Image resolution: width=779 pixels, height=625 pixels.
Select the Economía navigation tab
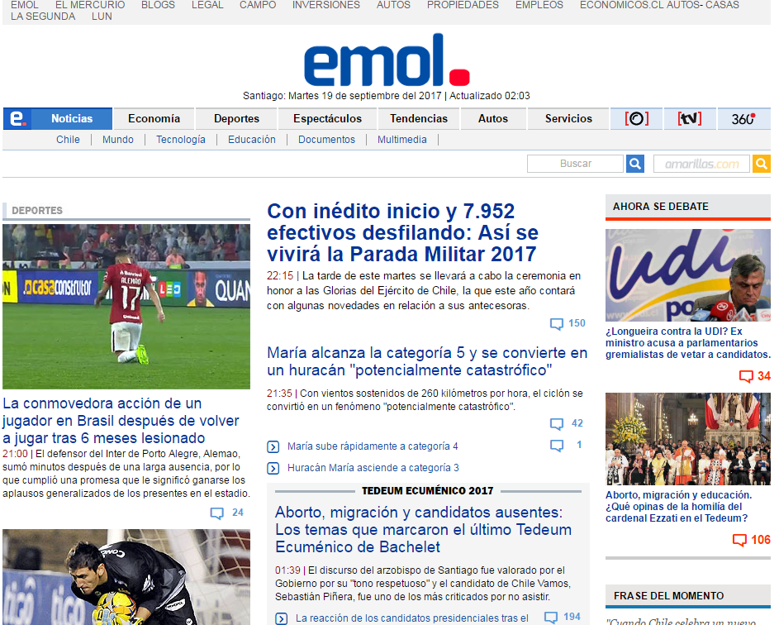click(x=154, y=118)
